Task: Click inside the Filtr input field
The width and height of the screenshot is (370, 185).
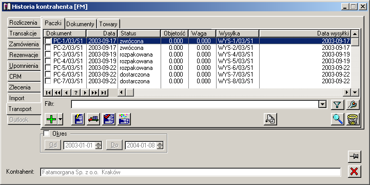Action: [195, 104]
